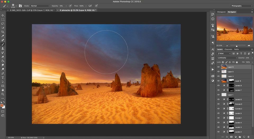The width and height of the screenshot is (254, 139).
Task: Open the Luminosity blend mode dropdown
Action: click(x=227, y=58)
